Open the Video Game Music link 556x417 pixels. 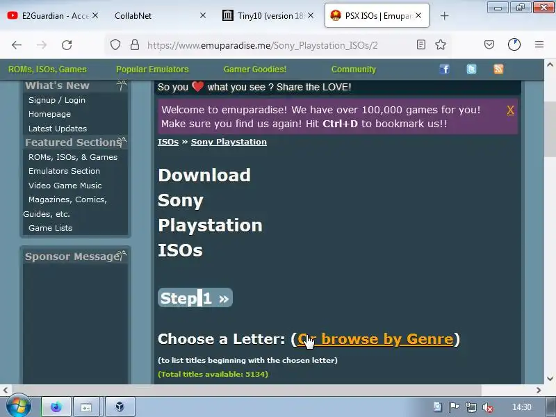(x=65, y=186)
